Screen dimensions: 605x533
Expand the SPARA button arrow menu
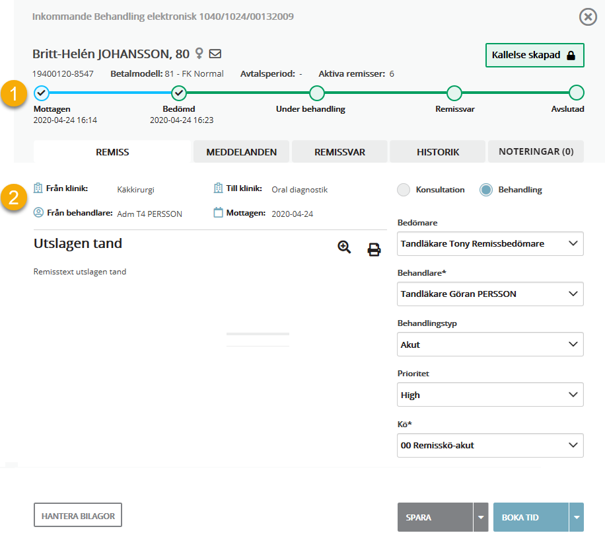(x=481, y=518)
